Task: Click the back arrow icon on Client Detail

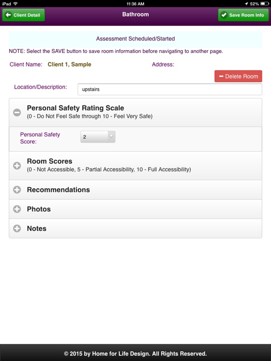Action: [9, 15]
